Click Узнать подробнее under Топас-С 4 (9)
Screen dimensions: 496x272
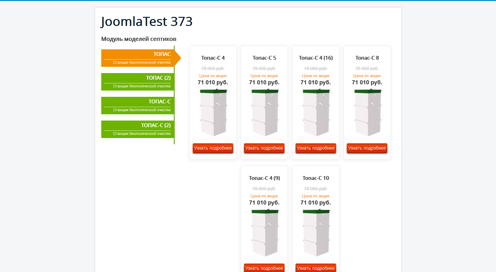(x=264, y=268)
